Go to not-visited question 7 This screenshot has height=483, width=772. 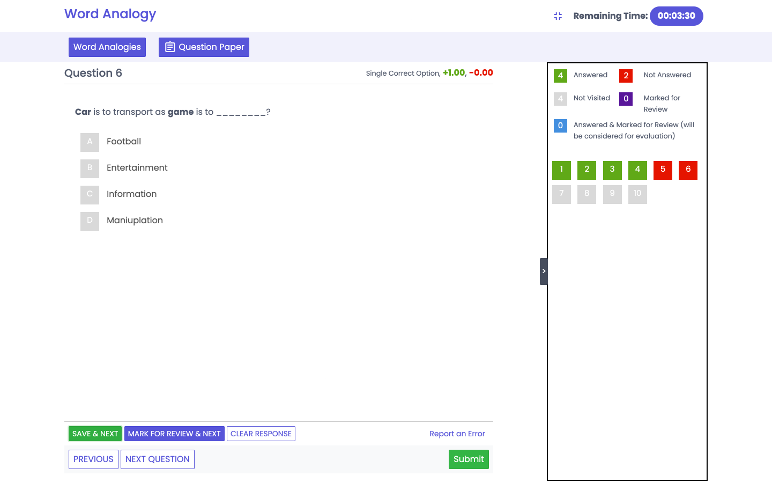(x=561, y=194)
